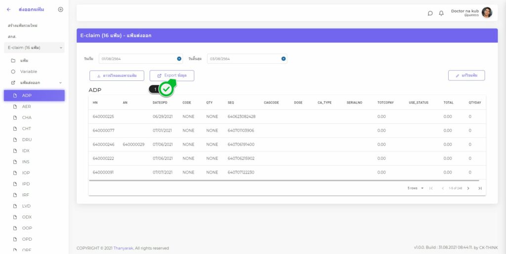Click the target circle icon beside sidebar title
Screen dimensions: 506x254
pos(60,9)
